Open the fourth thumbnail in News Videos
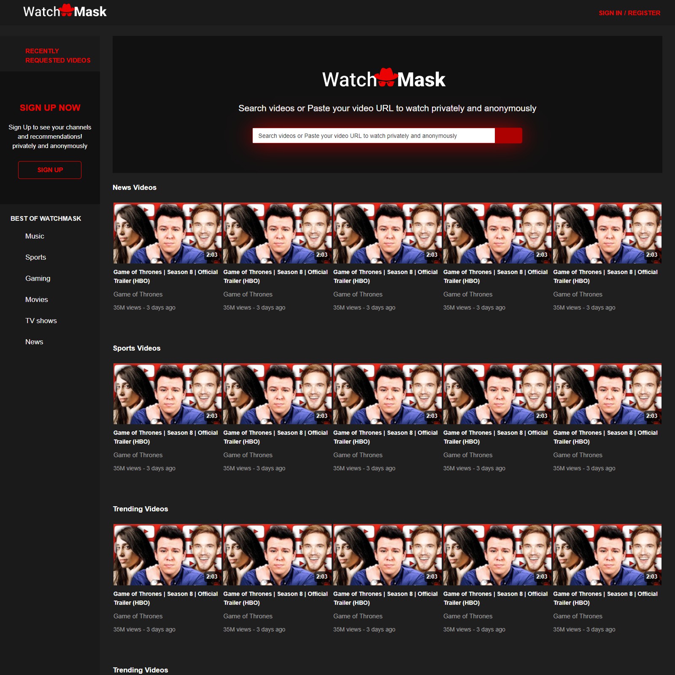This screenshot has height=675, width=675. click(x=497, y=233)
